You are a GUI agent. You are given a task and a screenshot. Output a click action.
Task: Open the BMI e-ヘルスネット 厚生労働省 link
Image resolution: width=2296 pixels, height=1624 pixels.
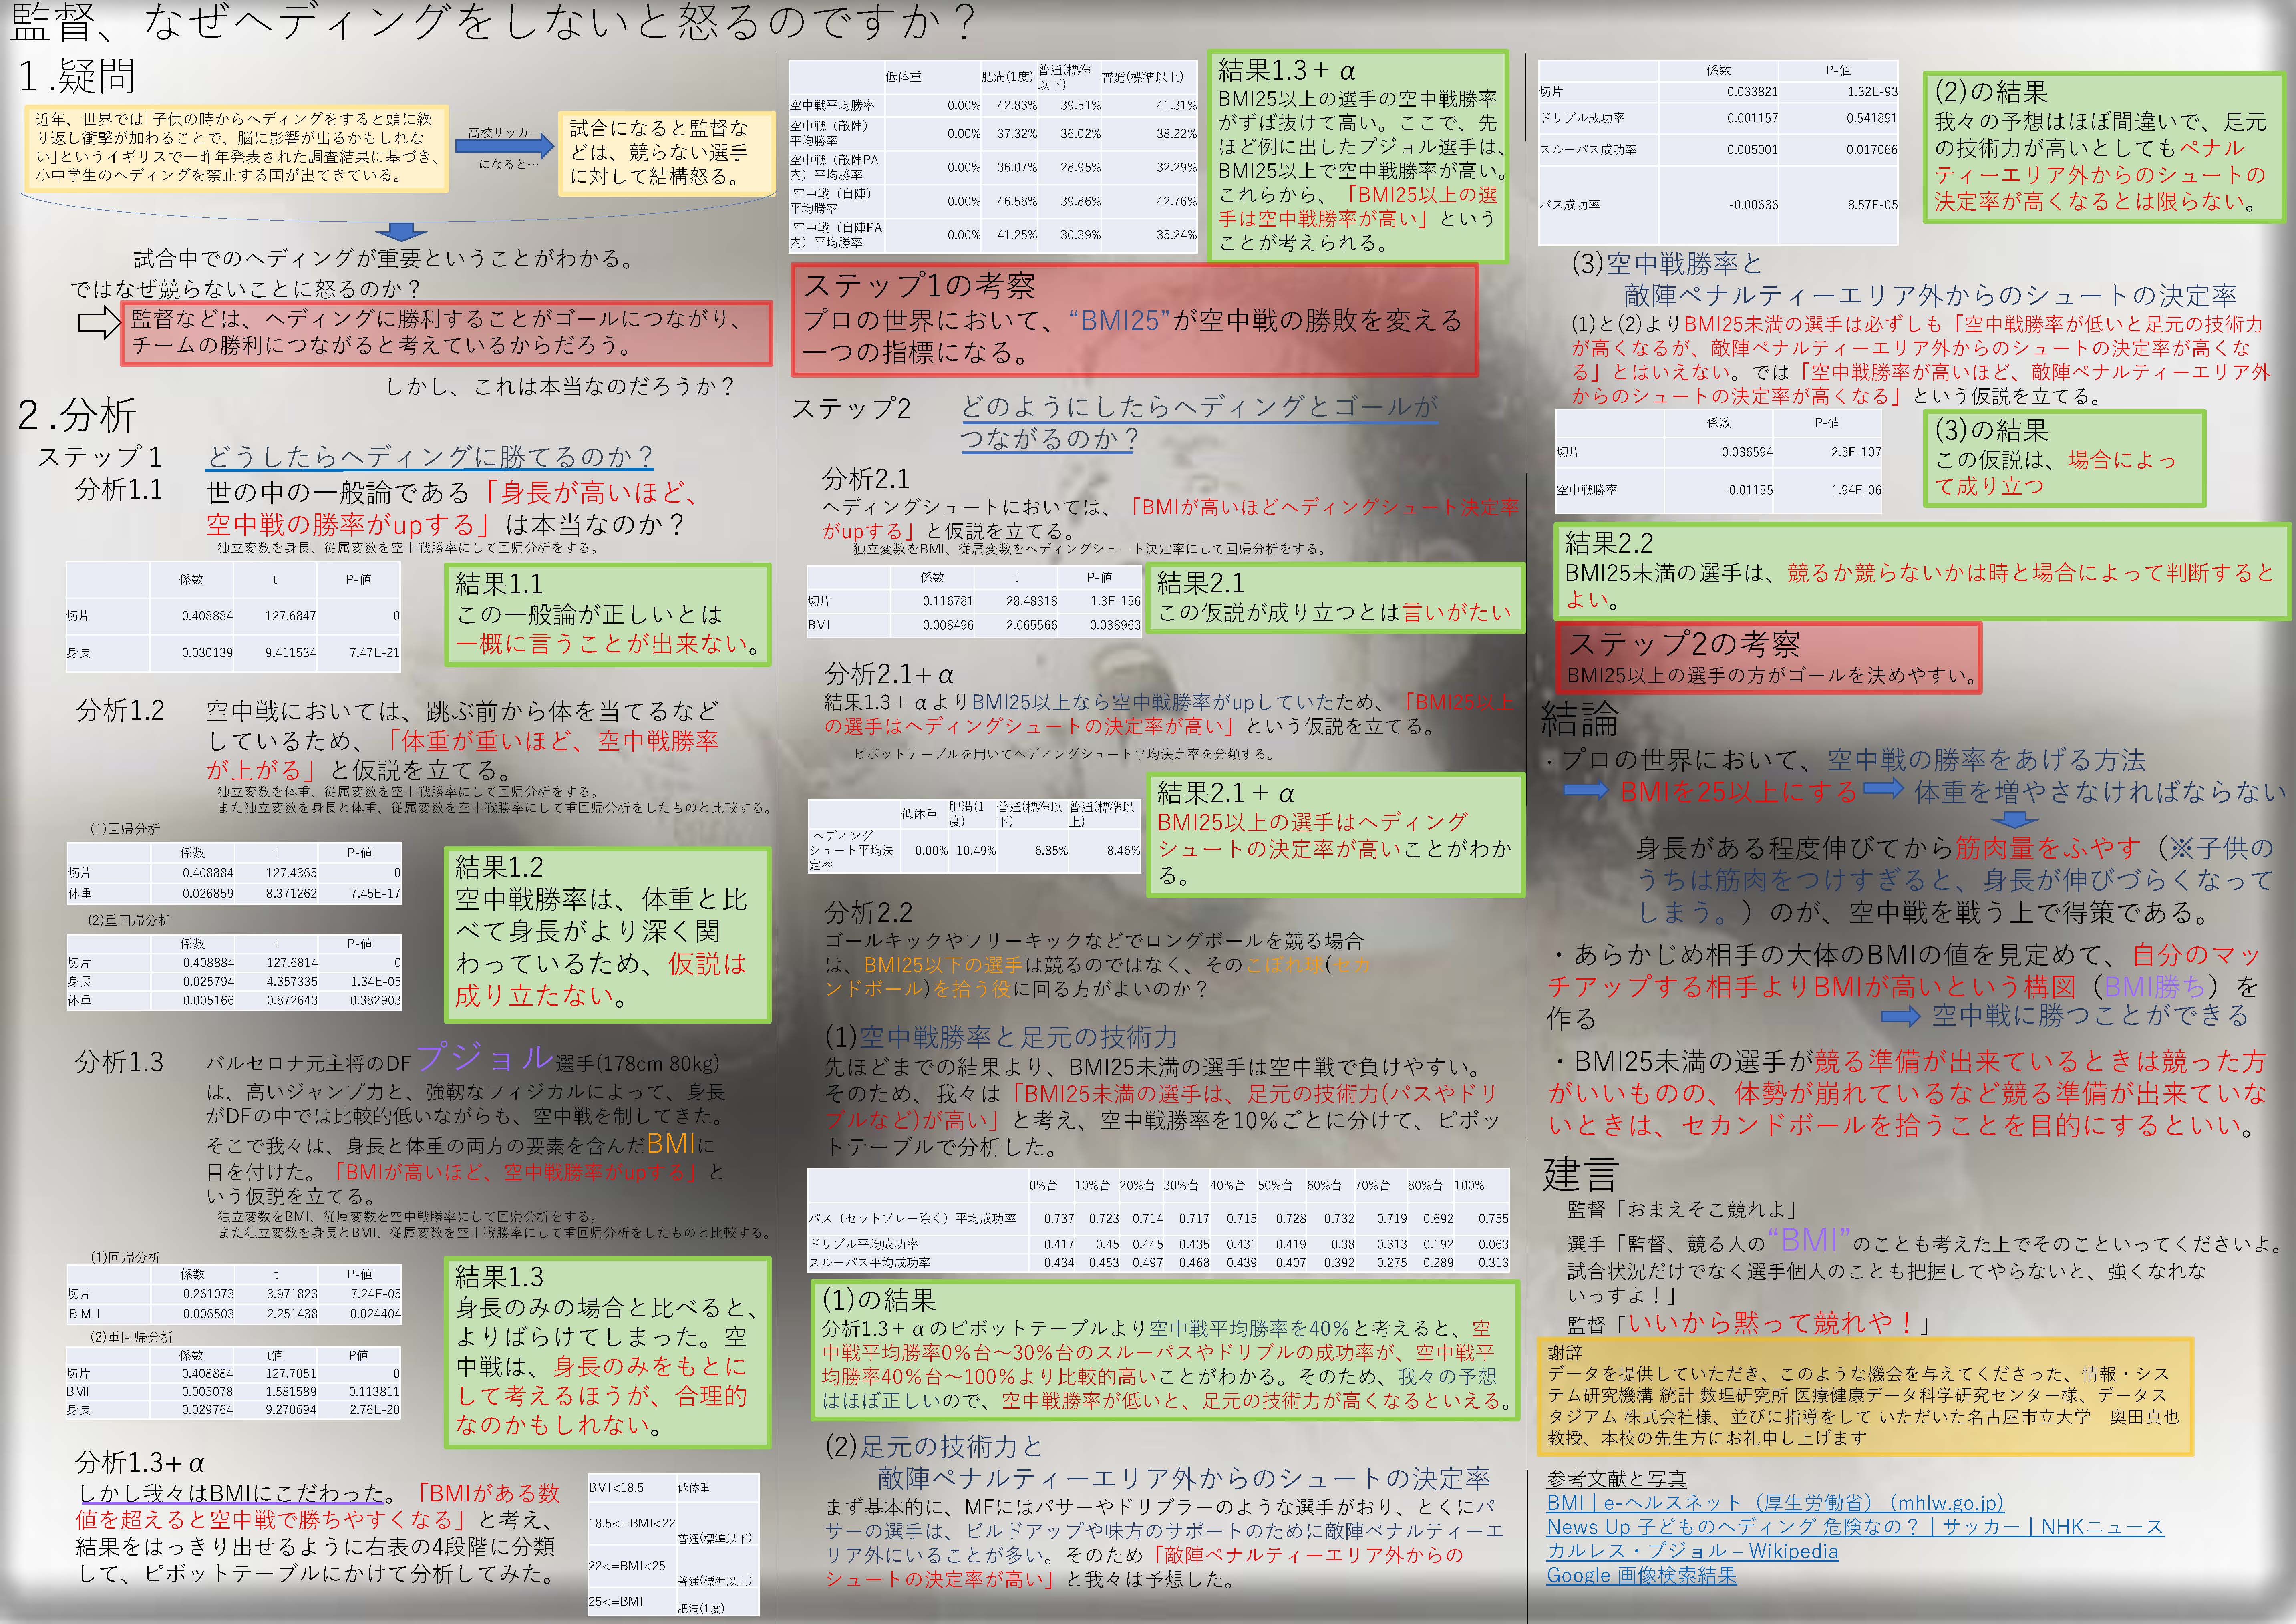point(1774,1503)
